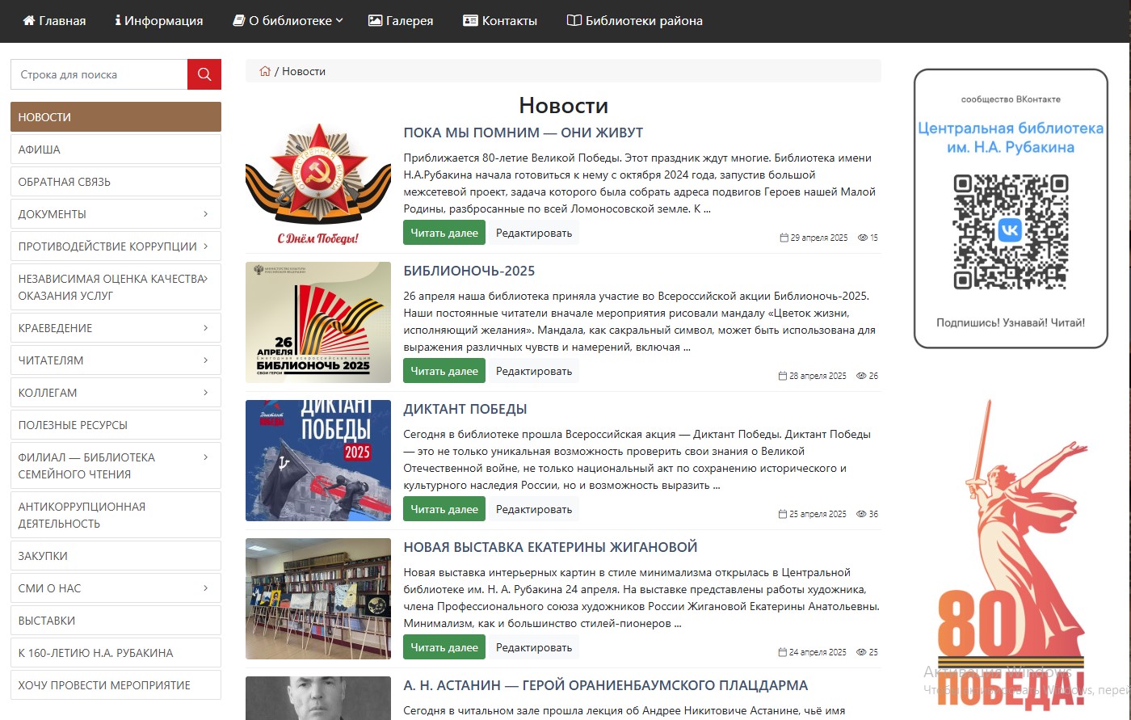Click the info icon beside Информация

(x=118, y=21)
